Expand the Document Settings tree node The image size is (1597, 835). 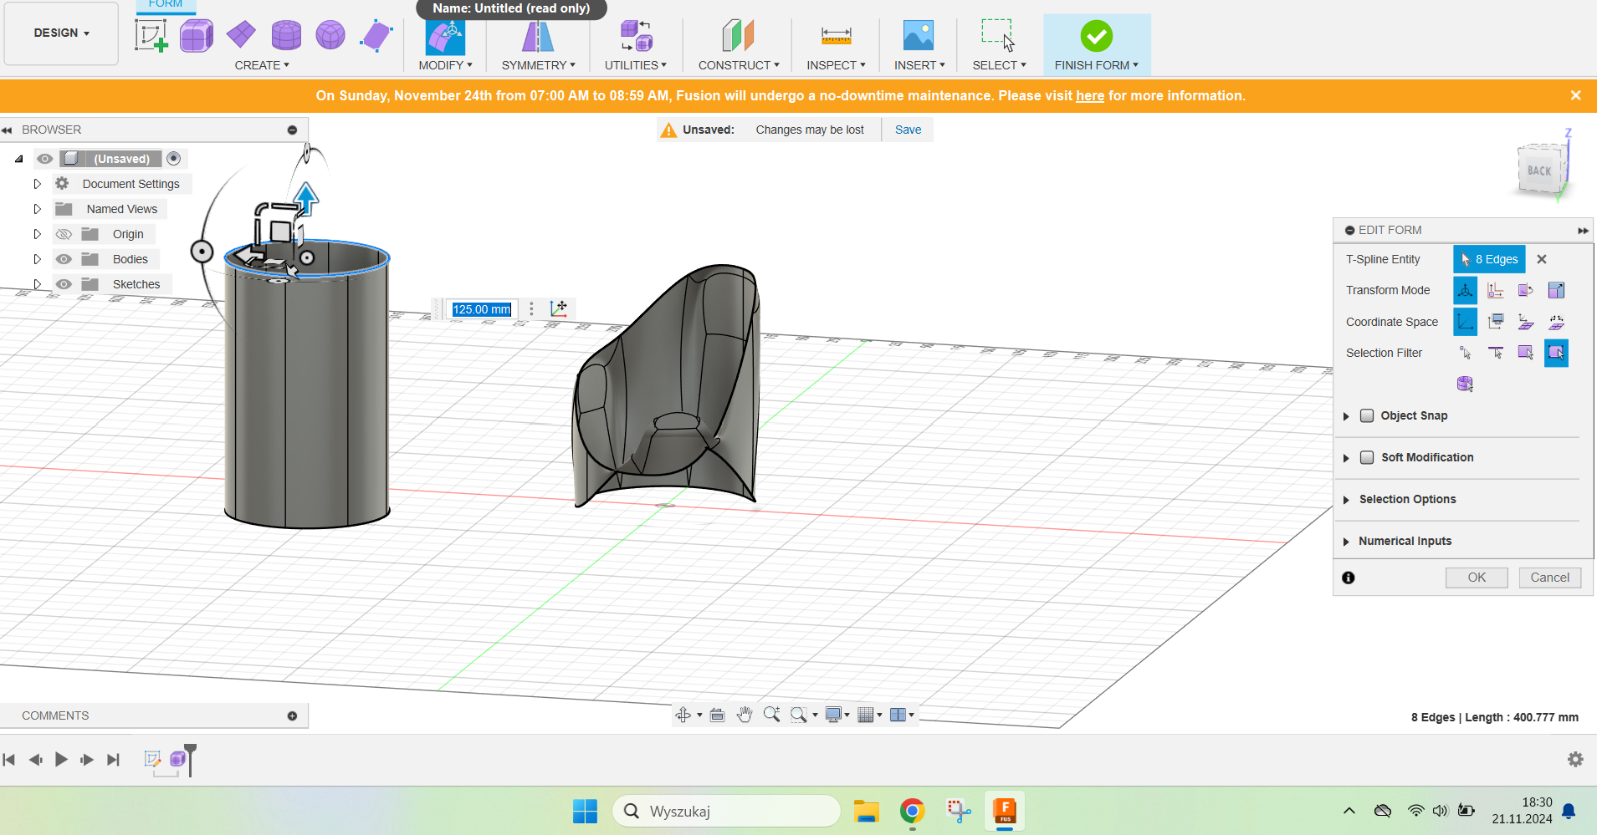[x=37, y=184]
